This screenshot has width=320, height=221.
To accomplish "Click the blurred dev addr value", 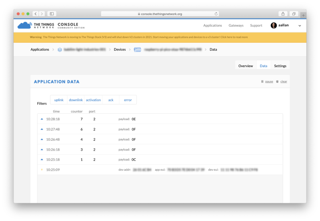I will coord(142,169).
